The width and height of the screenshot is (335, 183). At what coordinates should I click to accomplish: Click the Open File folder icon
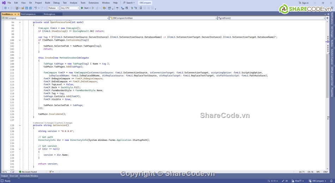click(x=23, y=8)
